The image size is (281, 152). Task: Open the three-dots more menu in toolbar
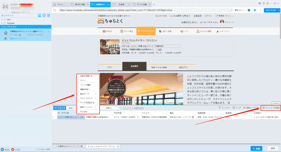261,10
